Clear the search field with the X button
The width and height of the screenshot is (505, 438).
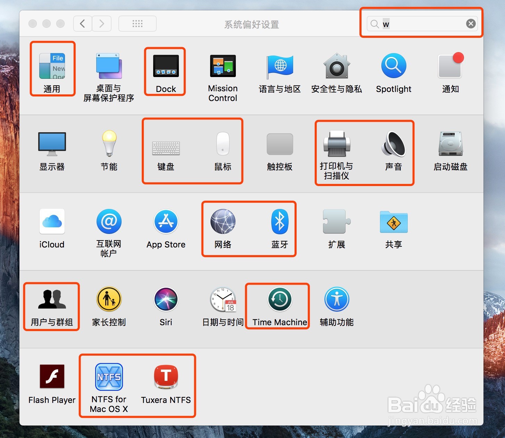pos(471,24)
